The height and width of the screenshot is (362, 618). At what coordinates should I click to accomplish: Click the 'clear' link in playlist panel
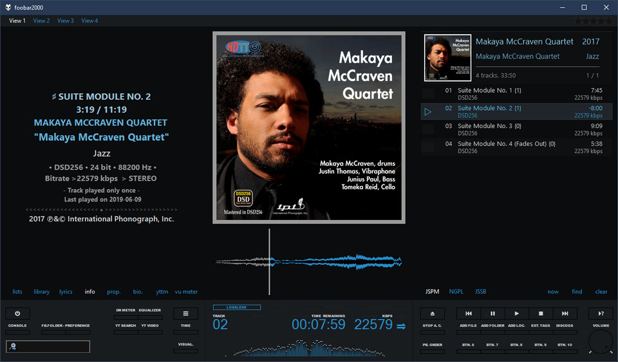click(601, 291)
